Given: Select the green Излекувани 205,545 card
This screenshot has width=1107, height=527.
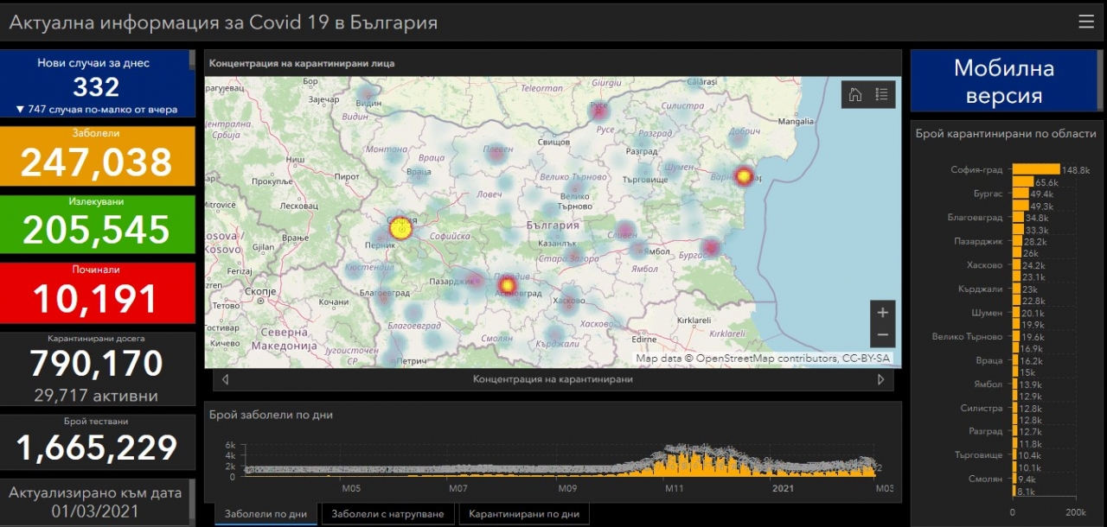Looking at the screenshot, I should (97, 224).
